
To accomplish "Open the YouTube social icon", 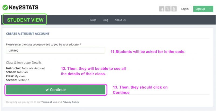I will pyautogui.click(x=174, y=9).
